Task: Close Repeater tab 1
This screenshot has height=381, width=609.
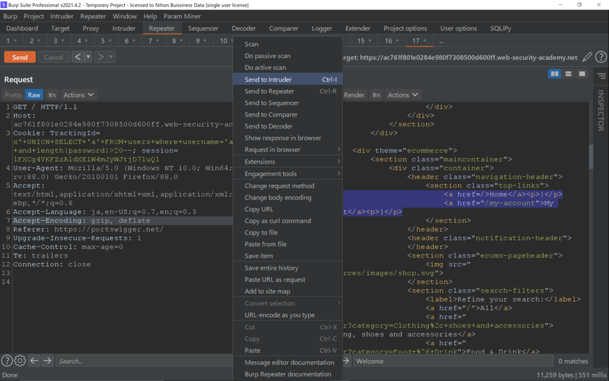Action: [x=15, y=41]
